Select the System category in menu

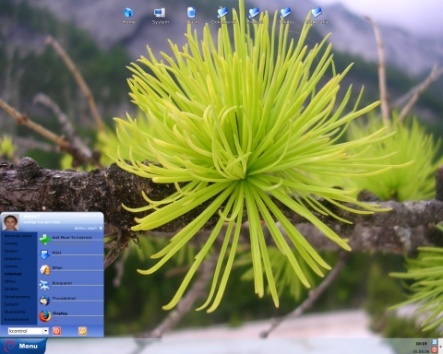click(x=11, y=304)
